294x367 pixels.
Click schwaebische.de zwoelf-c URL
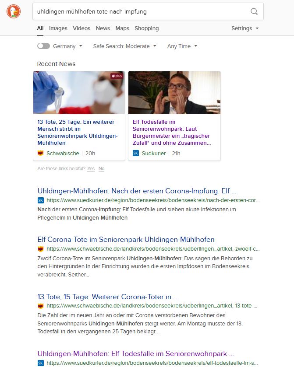[x=153, y=249]
